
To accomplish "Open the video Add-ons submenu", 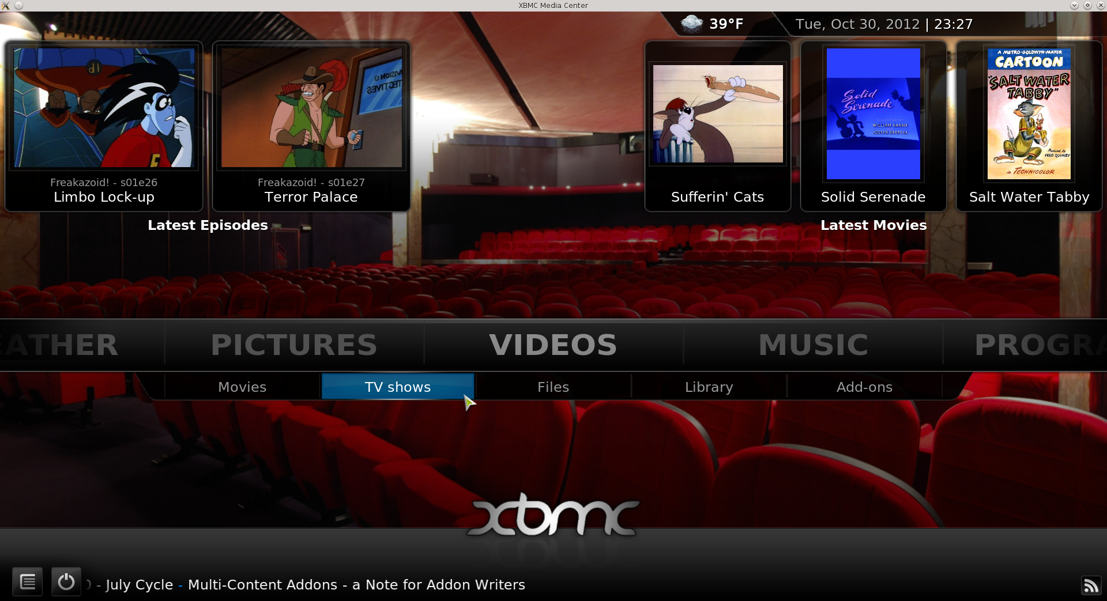I will (864, 387).
